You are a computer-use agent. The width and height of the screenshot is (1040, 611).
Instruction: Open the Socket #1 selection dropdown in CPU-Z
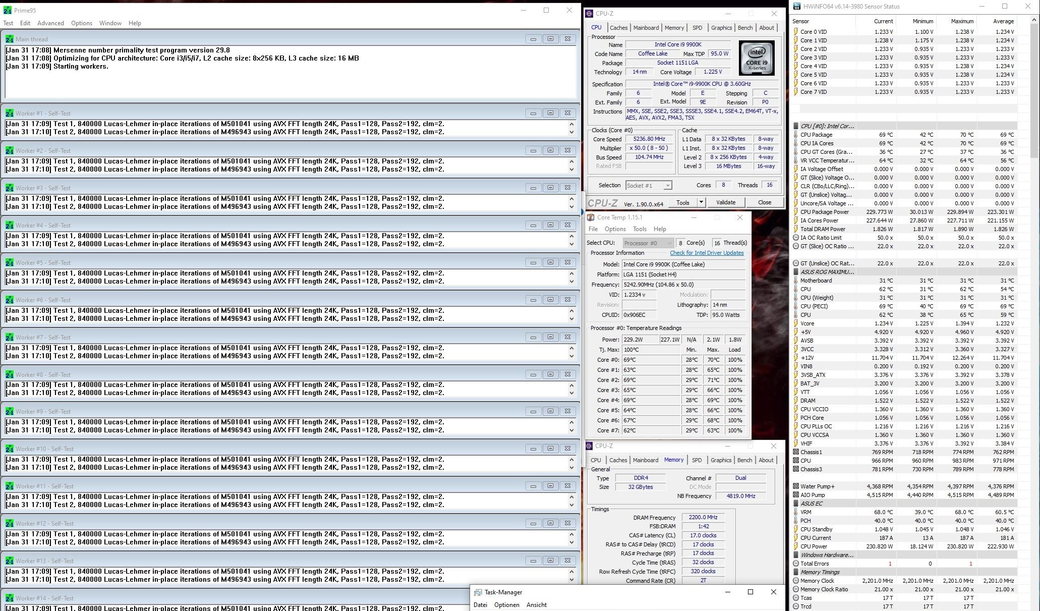click(649, 186)
